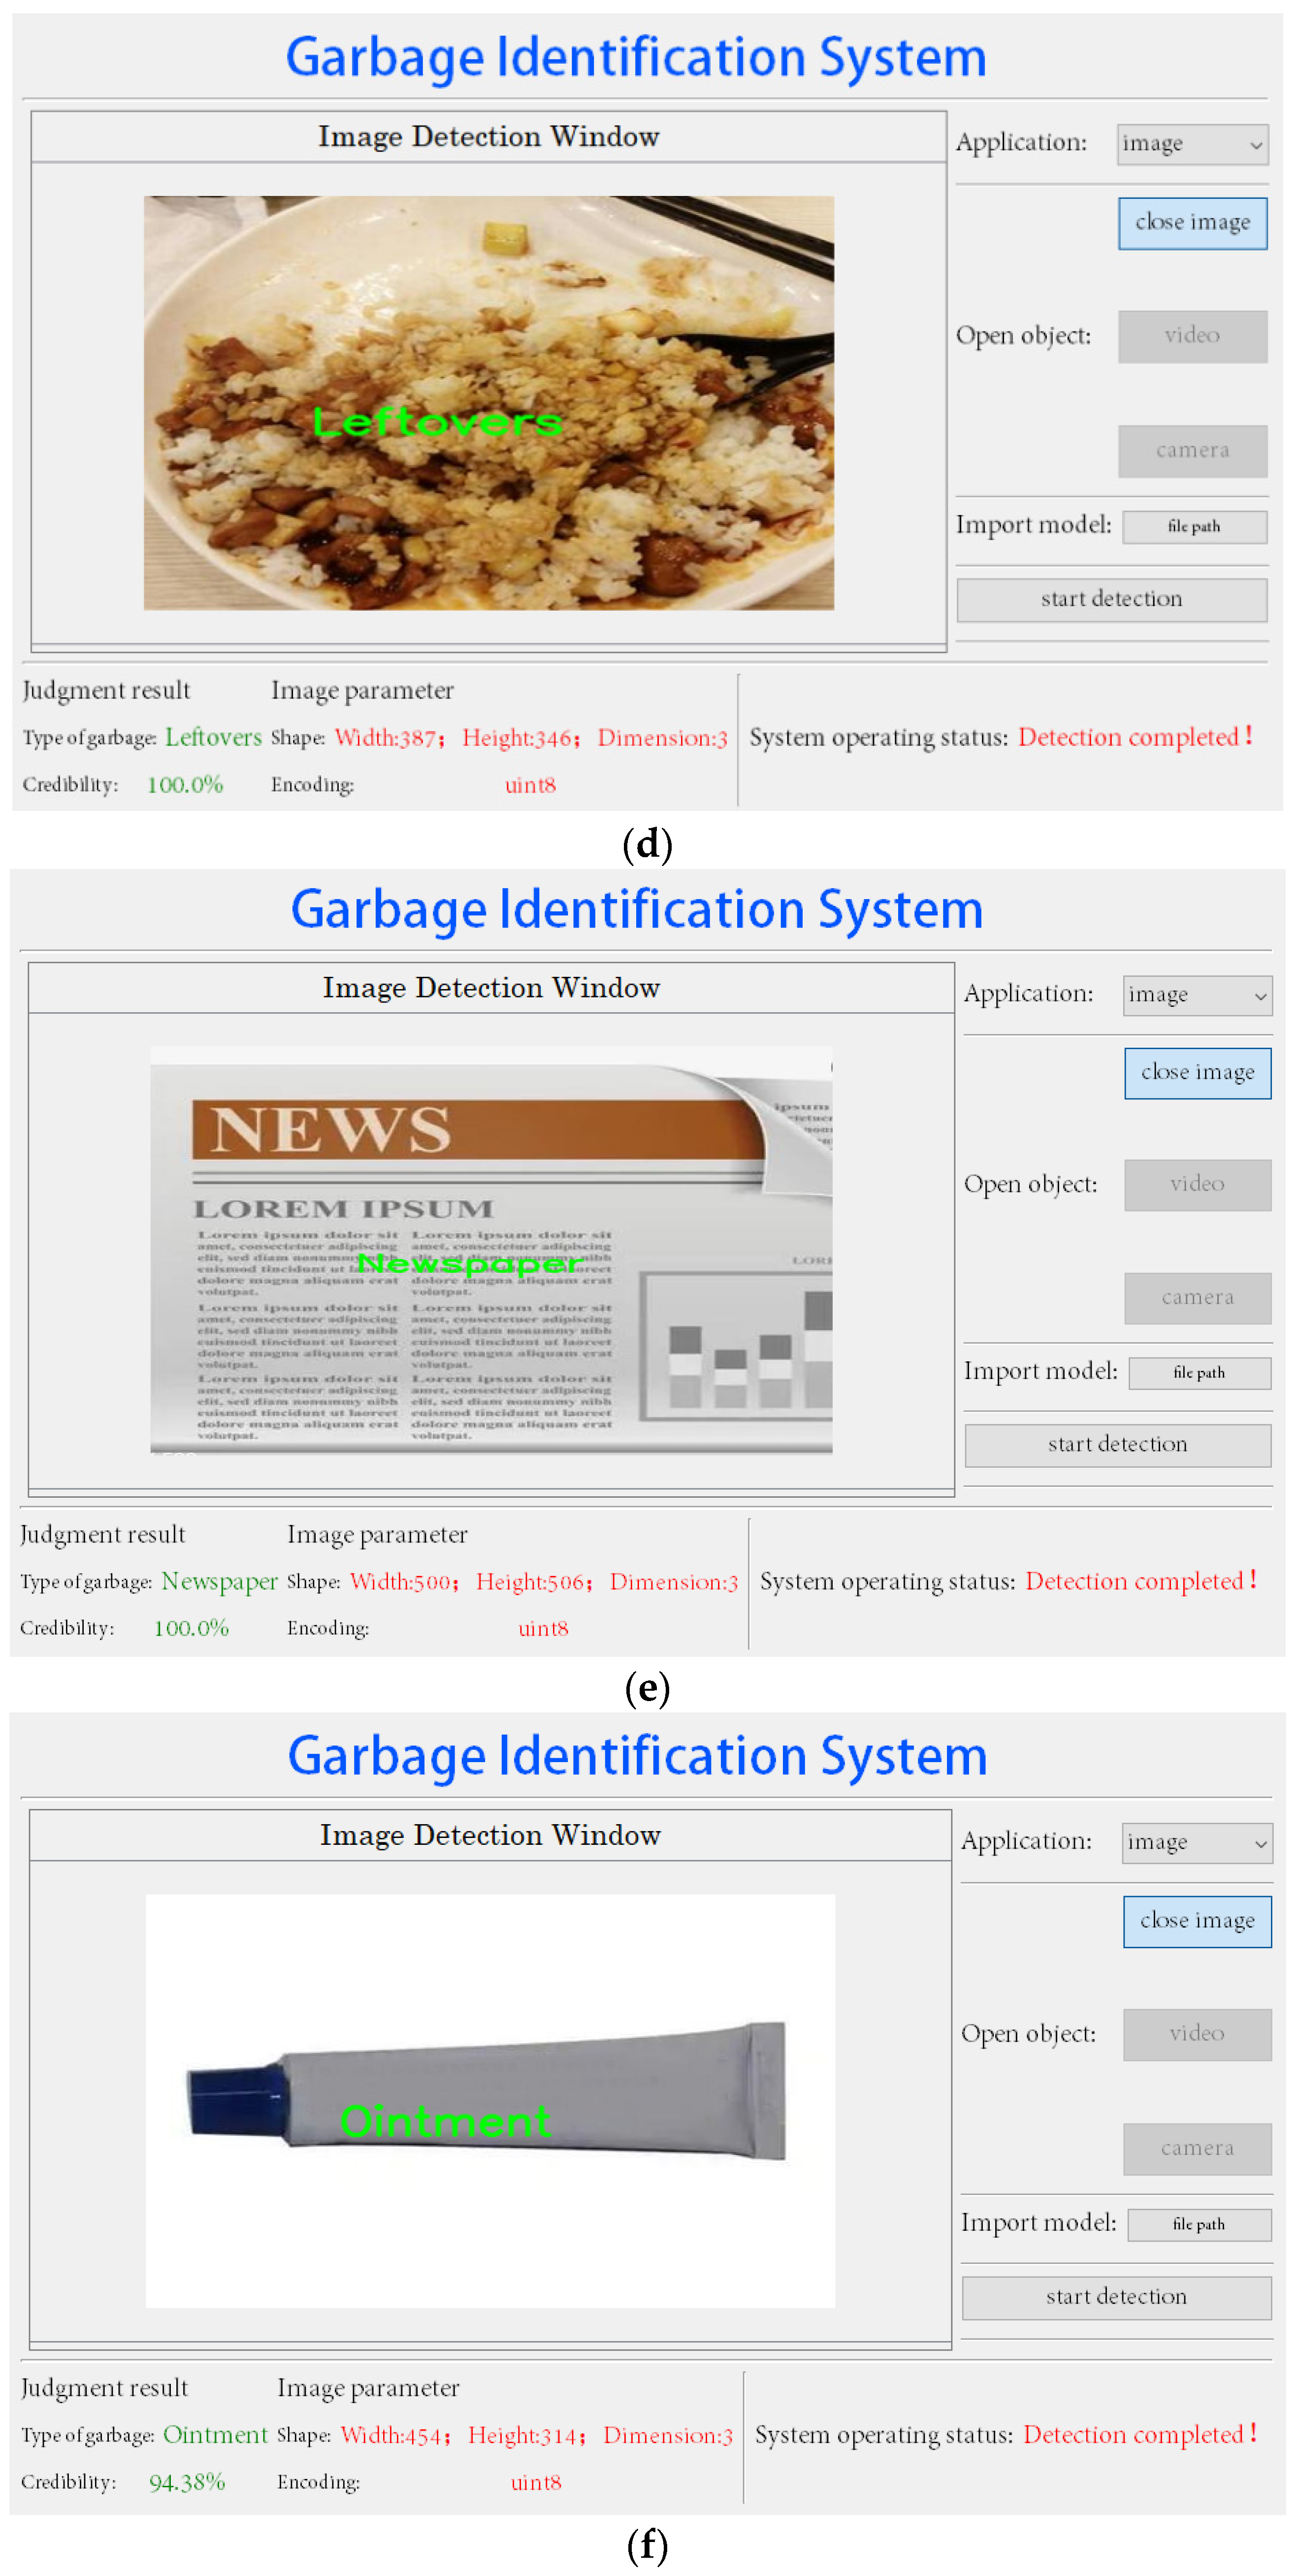Click close image above the Leftovers result
Image resolution: width=1298 pixels, height=2576 pixels.
click(1191, 222)
